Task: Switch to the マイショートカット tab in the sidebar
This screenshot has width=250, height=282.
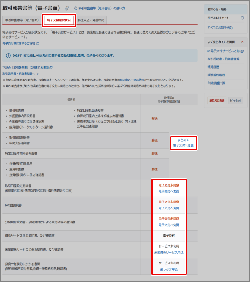Action: (x=235, y=100)
